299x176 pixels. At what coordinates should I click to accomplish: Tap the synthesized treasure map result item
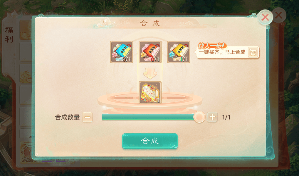point(150,93)
